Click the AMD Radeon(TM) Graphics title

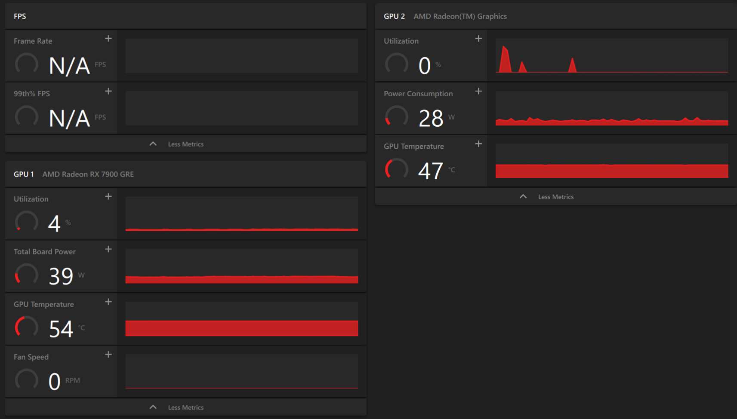pos(460,16)
